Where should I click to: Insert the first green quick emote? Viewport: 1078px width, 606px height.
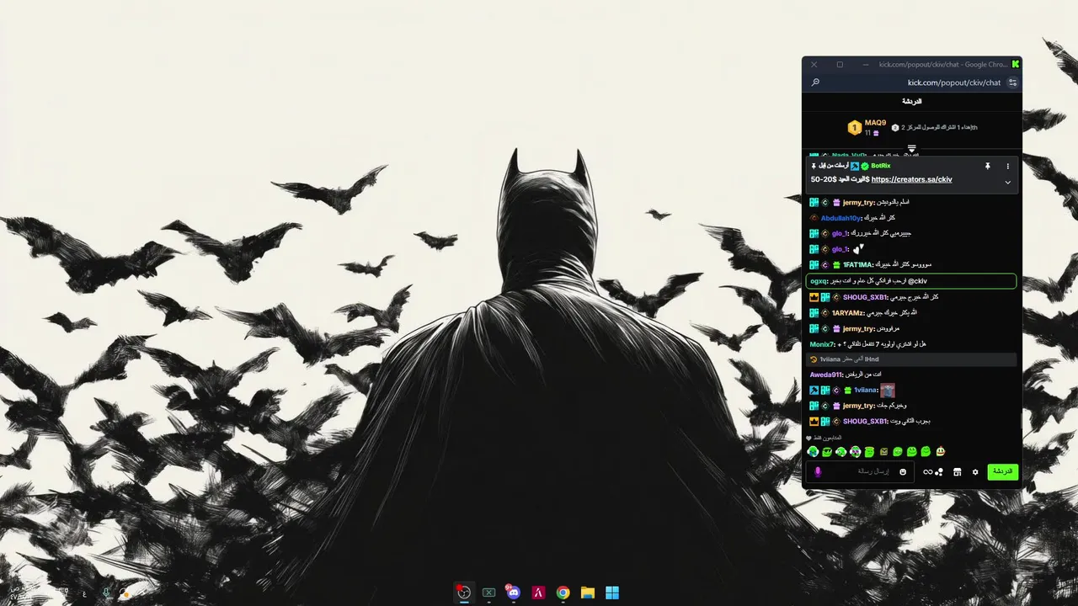click(813, 452)
